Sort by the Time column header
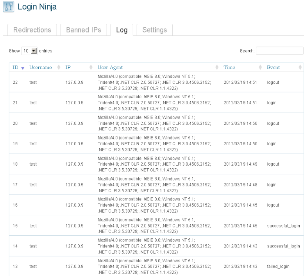This screenshot has width=304, height=276. [x=229, y=67]
